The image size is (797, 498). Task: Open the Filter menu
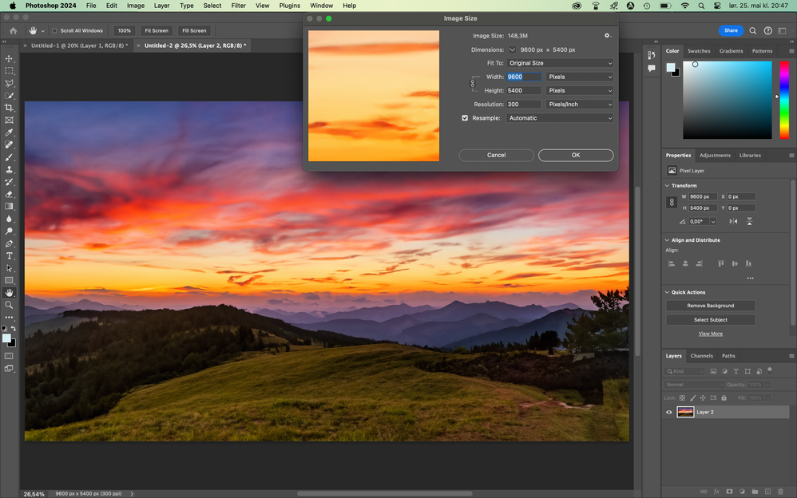point(239,6)
